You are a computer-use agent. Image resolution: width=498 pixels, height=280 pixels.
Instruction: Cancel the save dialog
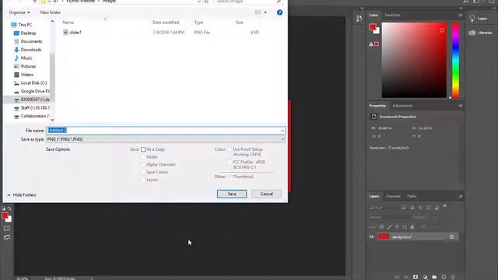pyautogui.click(x=266, y=194)
